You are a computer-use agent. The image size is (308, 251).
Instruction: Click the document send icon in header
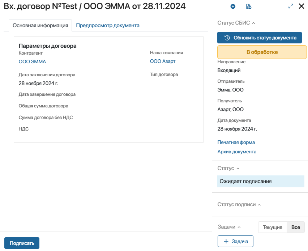point(248,6)
